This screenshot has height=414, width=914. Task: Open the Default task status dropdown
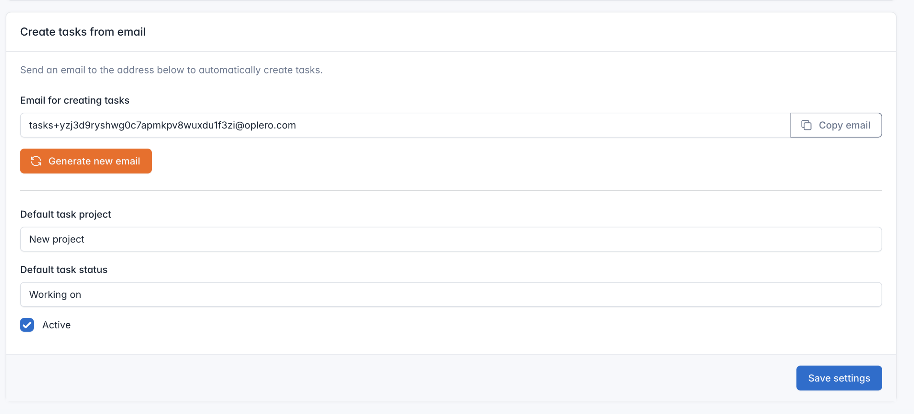click(451, 295)
